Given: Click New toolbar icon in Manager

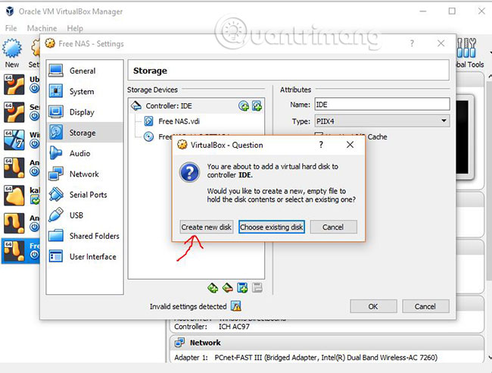Looking at the screenshot, I should tap(12, 53).
